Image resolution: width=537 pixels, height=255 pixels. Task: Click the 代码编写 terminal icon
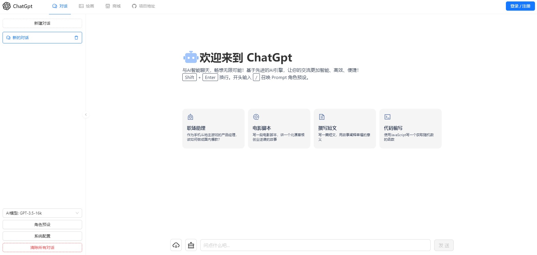[x=387, y=117]
